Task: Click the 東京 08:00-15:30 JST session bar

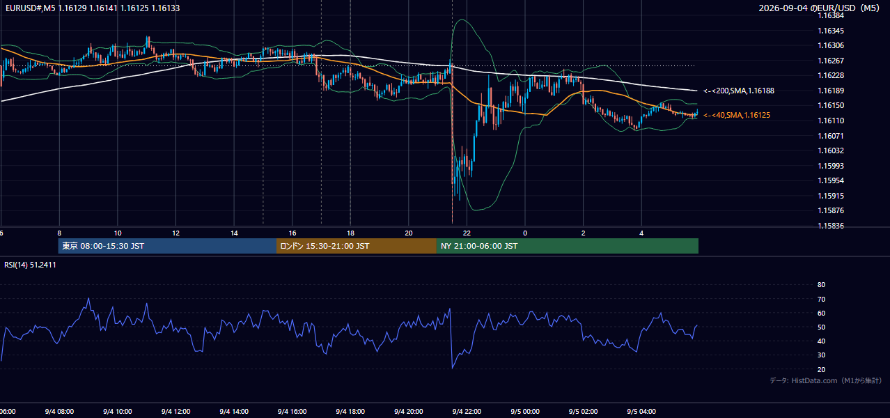Action: [167, 246]
